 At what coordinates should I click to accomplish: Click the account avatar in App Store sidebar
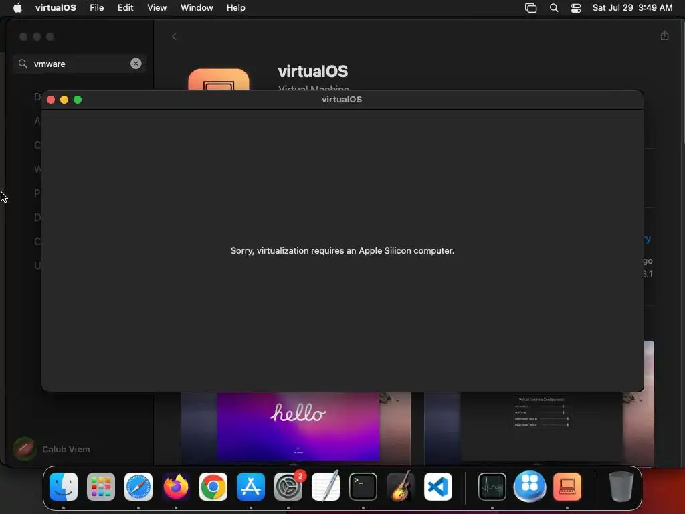25,449
